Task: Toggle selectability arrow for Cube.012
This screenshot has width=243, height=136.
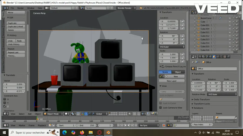Action: click(x=233, y=36)
